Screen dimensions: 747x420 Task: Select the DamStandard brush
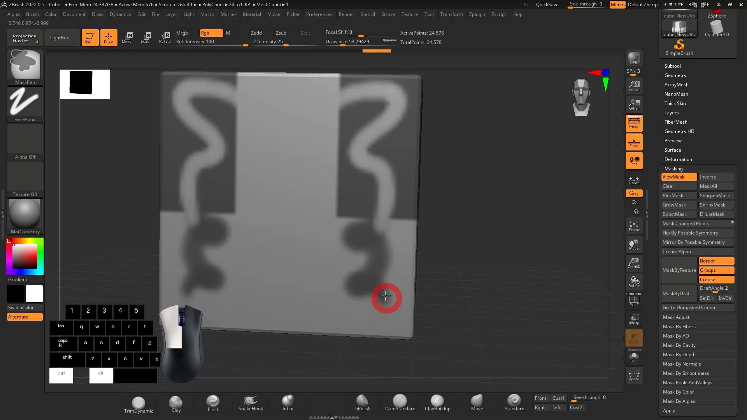click(400, 402)
